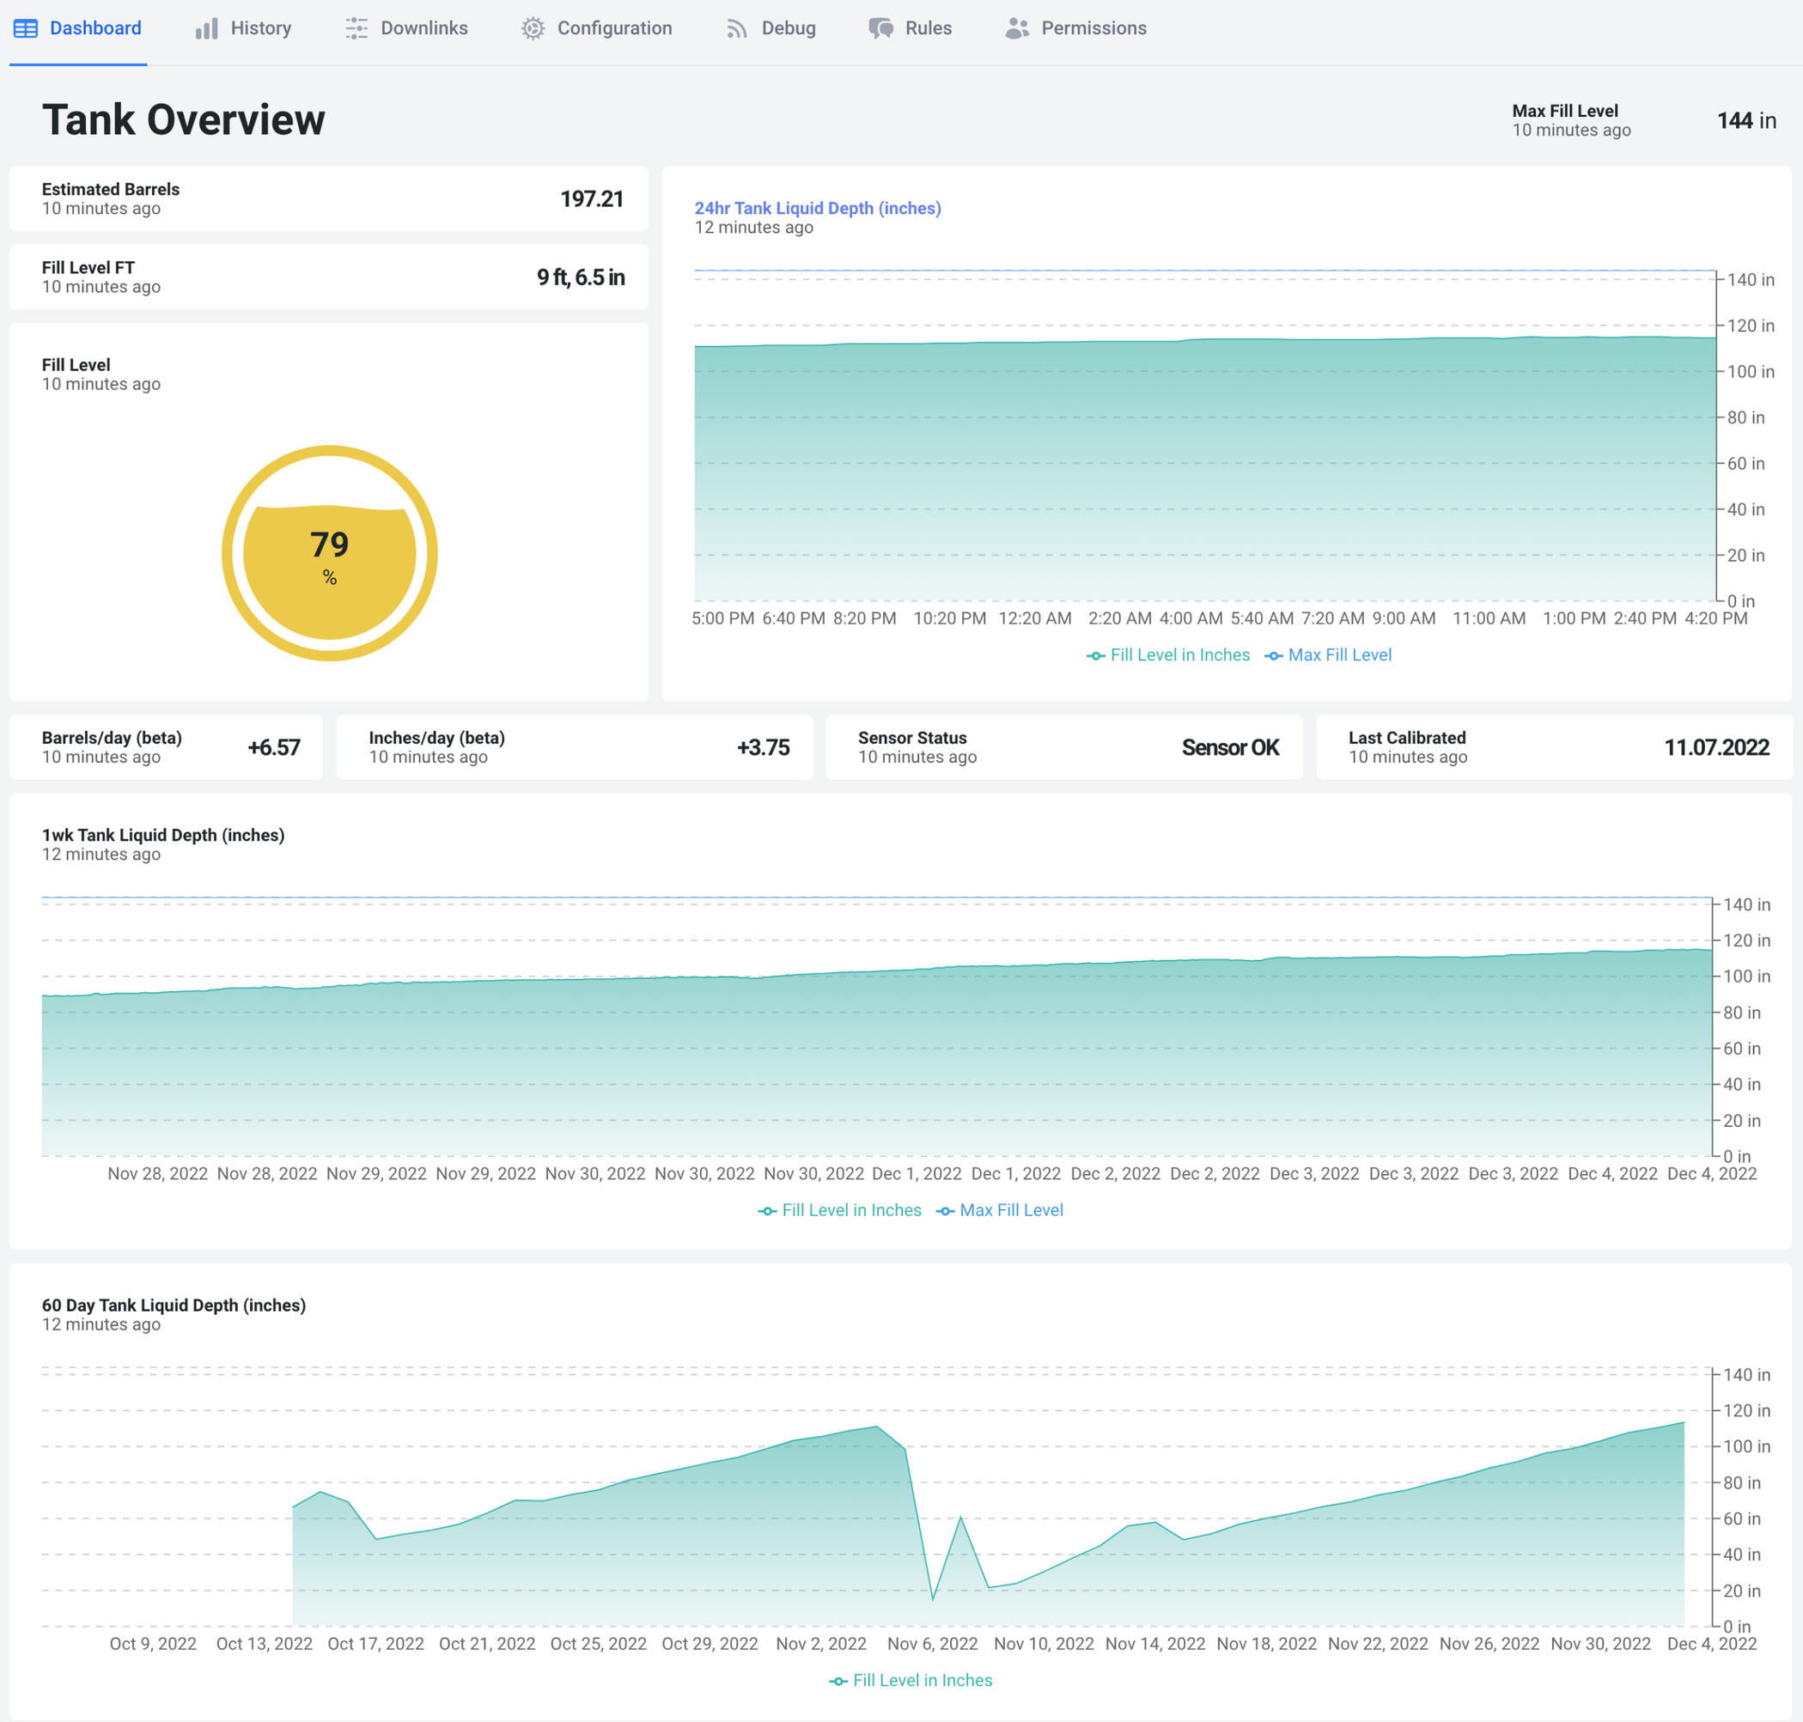The image size is (1803, 1722).
Task: Open the History tab
Action: click(243, 28)
